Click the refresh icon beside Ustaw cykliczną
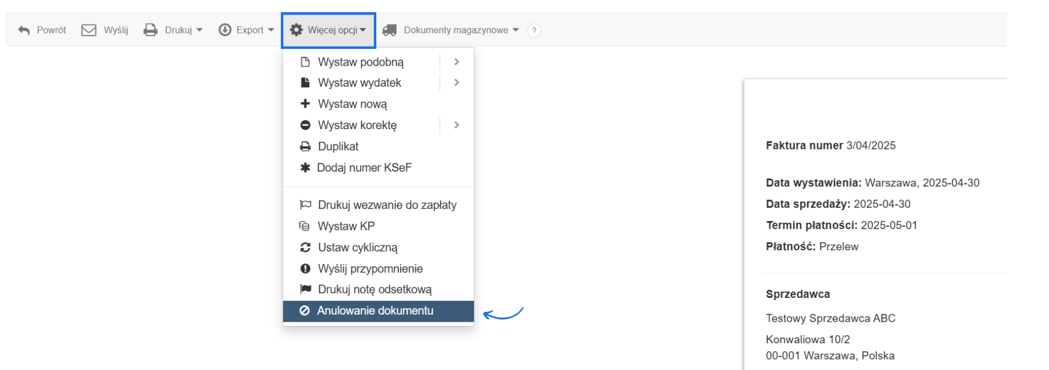 (x=305, y=247)
